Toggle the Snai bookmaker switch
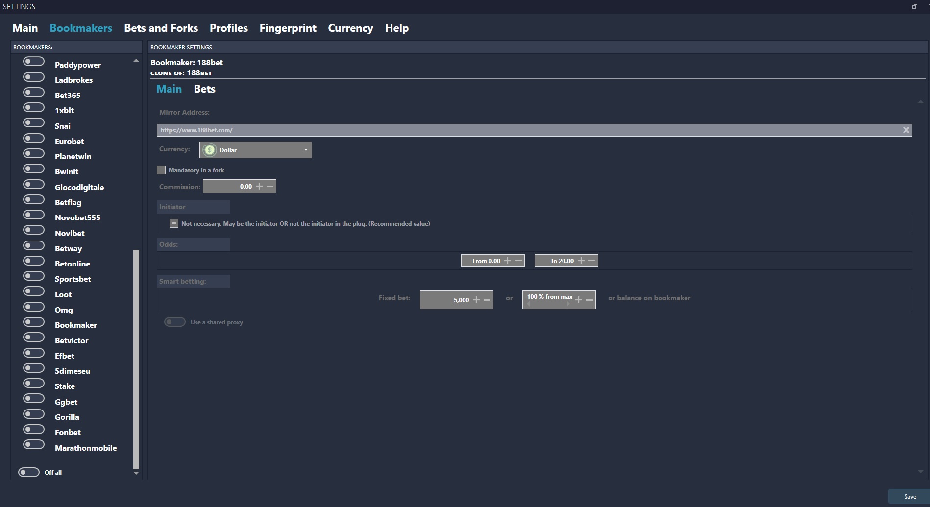Screen dimensions: 930x507 point(34,123)
